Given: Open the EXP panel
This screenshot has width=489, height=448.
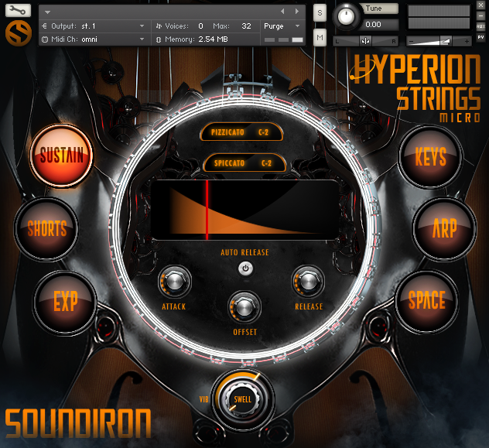Looking at the screenshot, I should point(65,302).
